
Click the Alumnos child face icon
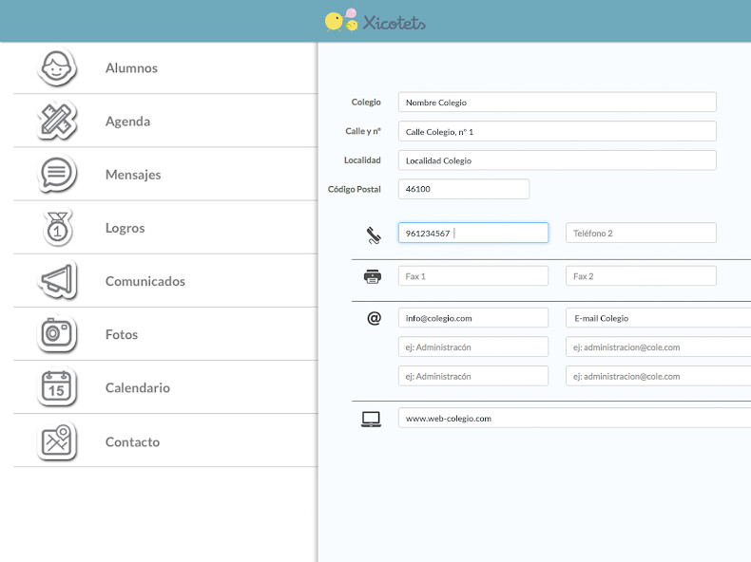[56, 67]
